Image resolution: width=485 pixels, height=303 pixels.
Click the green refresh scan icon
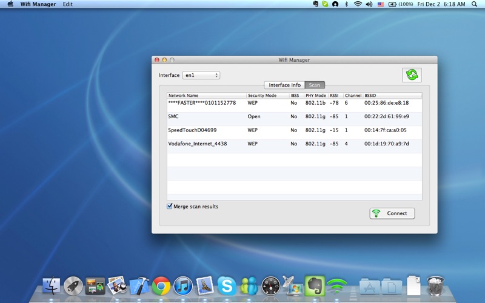[412, 75]
